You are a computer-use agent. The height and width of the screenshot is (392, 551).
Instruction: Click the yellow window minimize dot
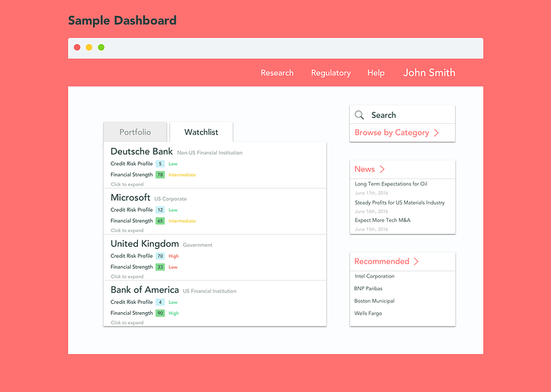[90, 48]
